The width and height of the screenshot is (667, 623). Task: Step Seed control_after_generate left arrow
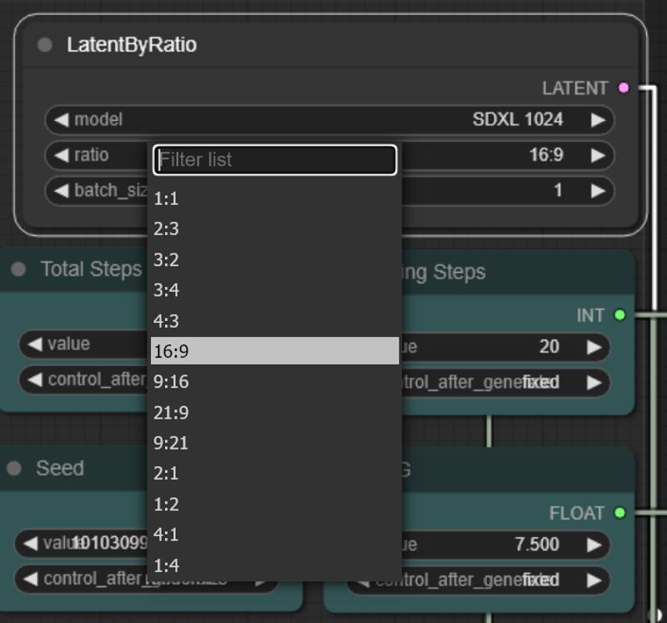[31, 579]
